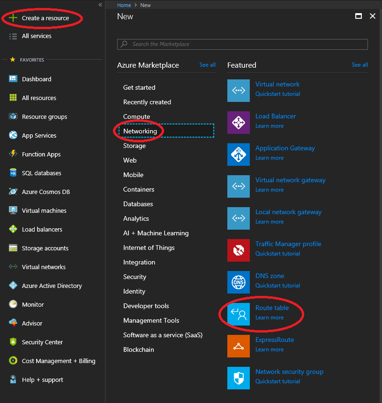Select the Developer tools category

[x=146, y=306]
